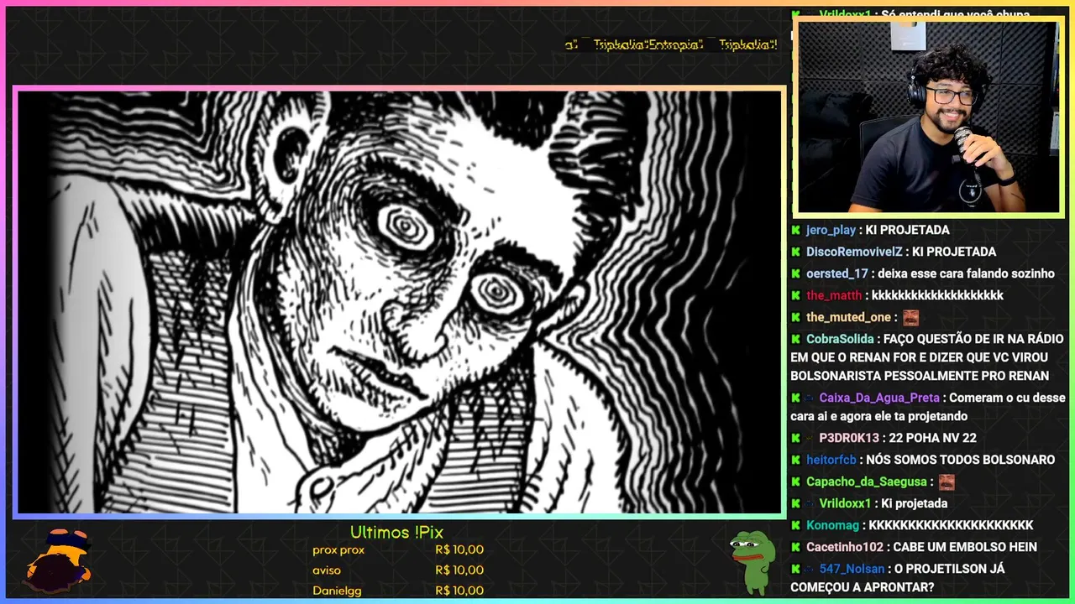1075x604 pixels.
Task: Click the "Danielgg" Pix donor name
Action: pyautogui.click(x=337, y=591)
